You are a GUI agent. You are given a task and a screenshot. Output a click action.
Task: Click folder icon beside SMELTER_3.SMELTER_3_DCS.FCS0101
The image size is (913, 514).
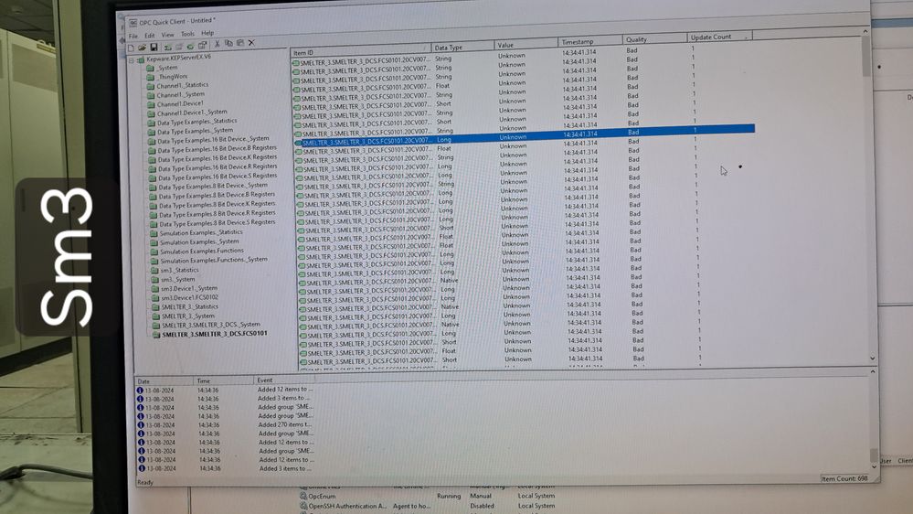pos(156,335)
